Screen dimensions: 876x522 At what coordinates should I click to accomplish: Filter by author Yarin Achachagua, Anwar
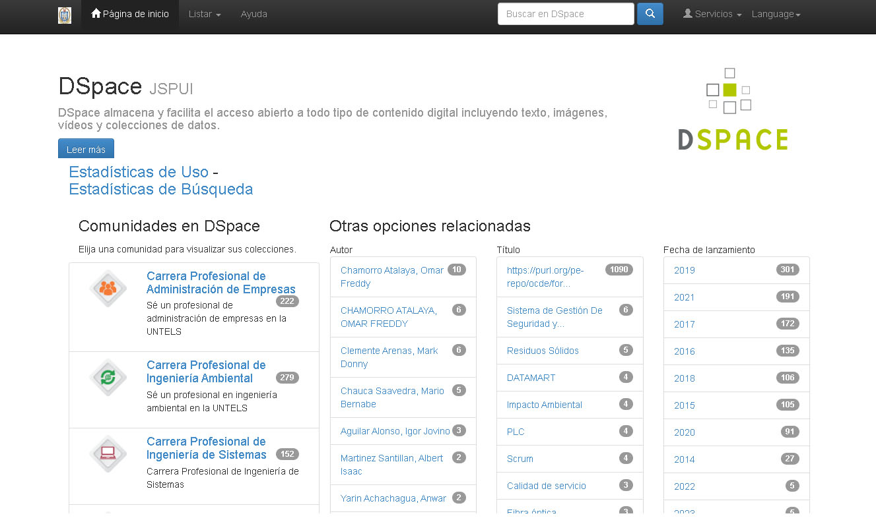coord(393,498)
